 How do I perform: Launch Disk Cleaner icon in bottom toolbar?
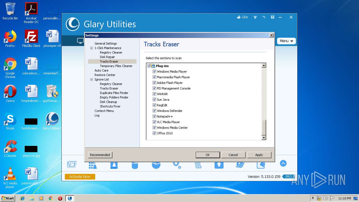[x=114, y=165]
